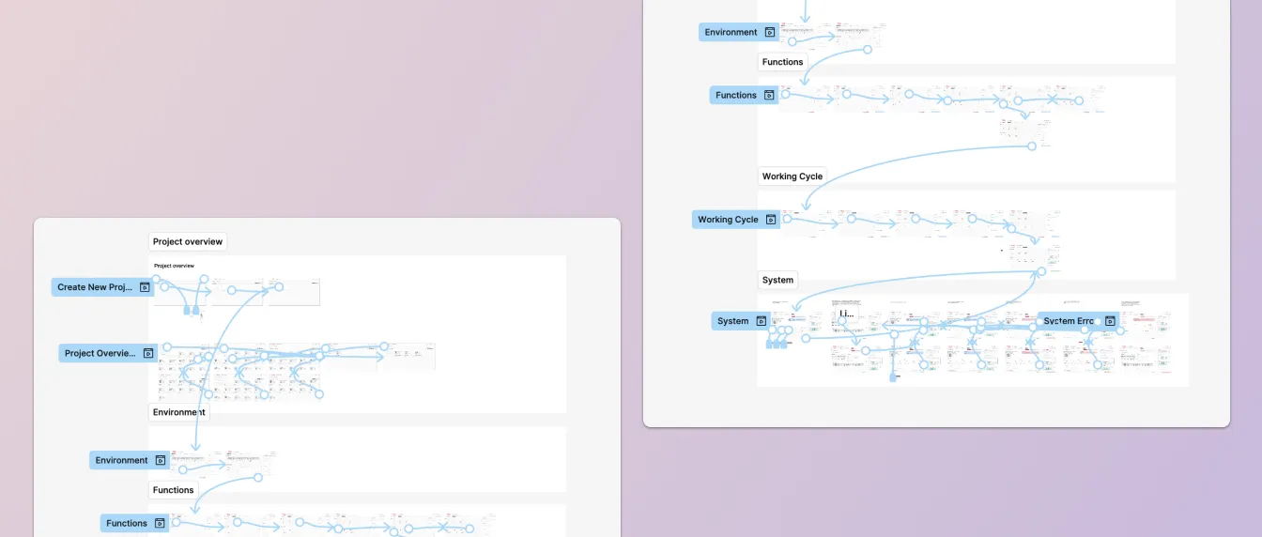Play the Create New Proj... flow icon
The image size is (1262, 537).
pyautogui.click(x=145, y=287)
